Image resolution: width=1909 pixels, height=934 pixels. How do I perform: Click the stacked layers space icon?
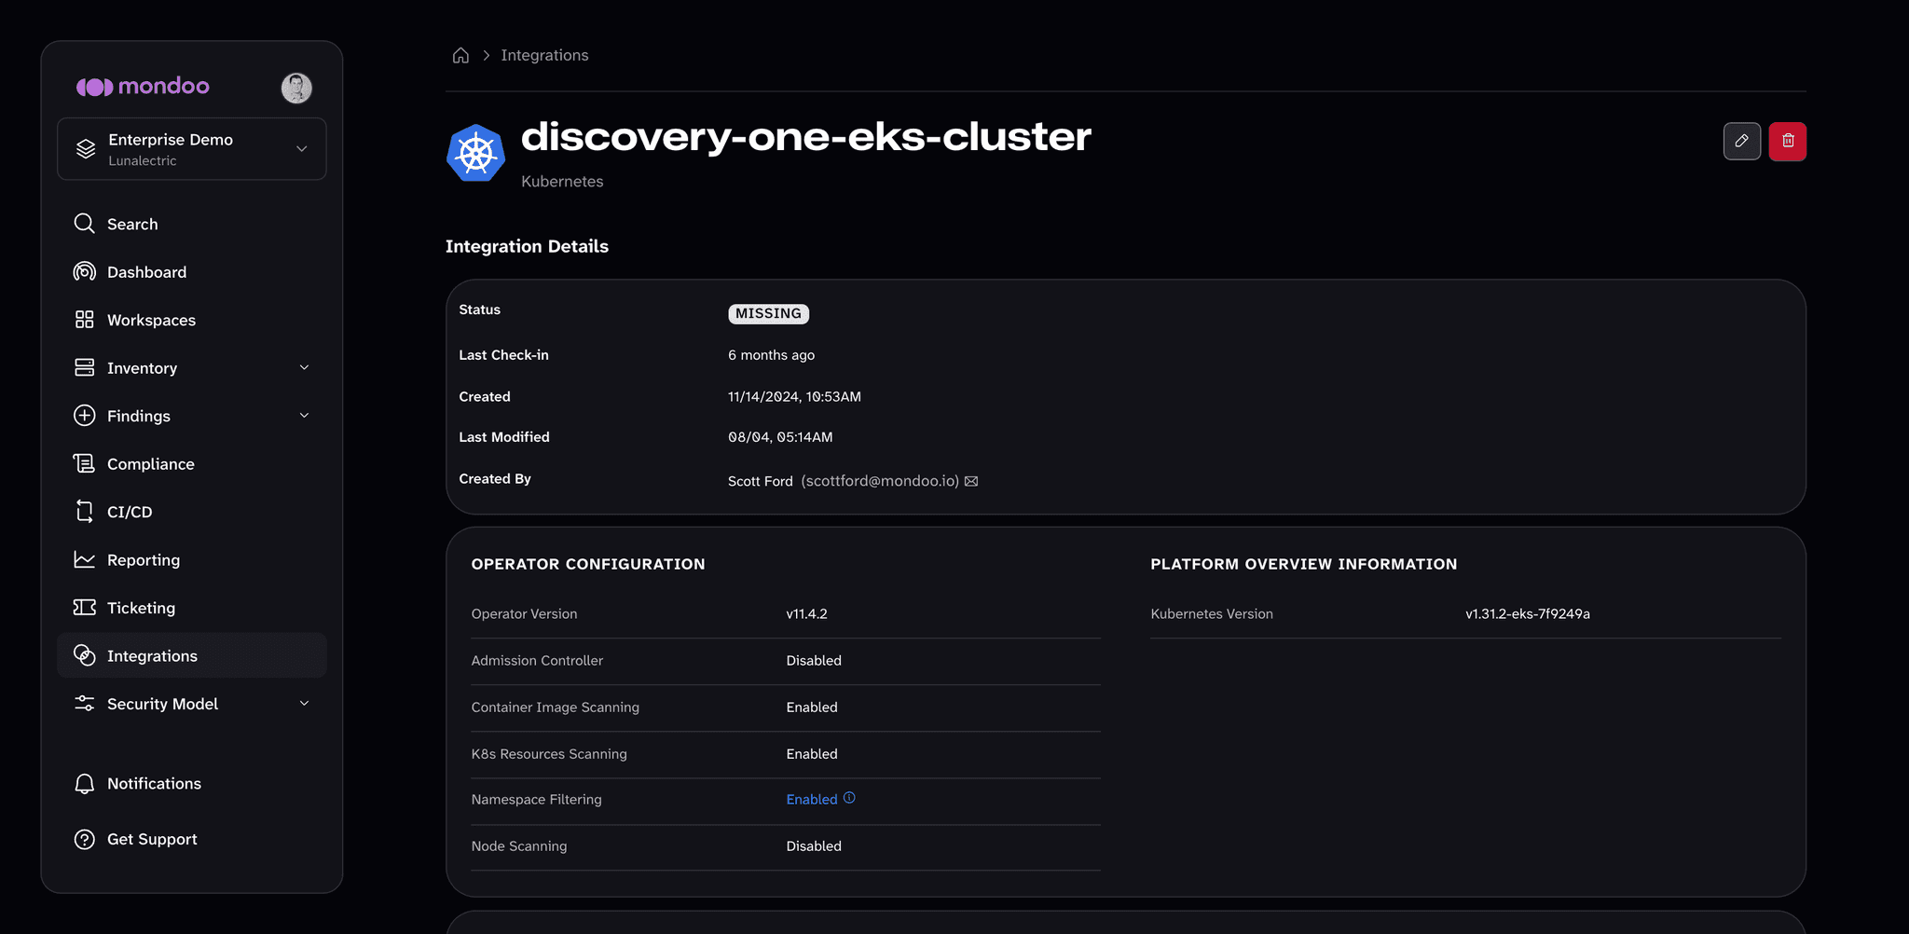(x=86, y=149)
